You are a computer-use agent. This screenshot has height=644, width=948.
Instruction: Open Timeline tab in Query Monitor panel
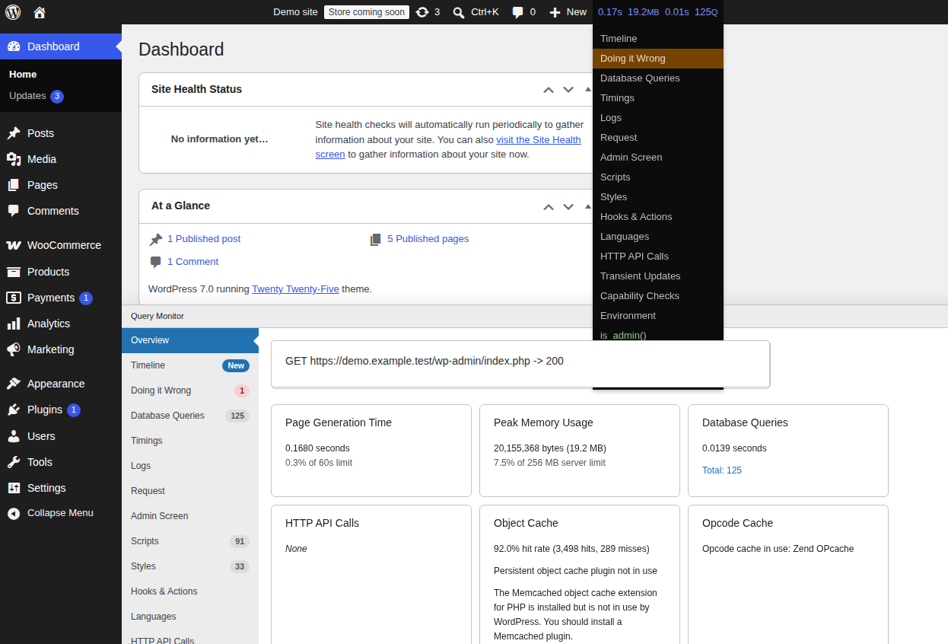[190, 365]
